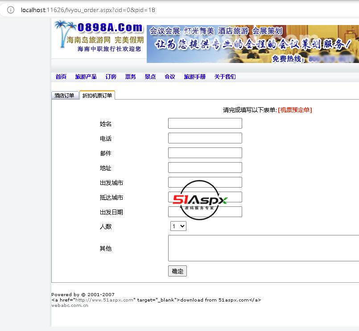This screenshot has width=359, height=331.
Task: Open the 首页 navigation link
Action: (x=61, y=77)
